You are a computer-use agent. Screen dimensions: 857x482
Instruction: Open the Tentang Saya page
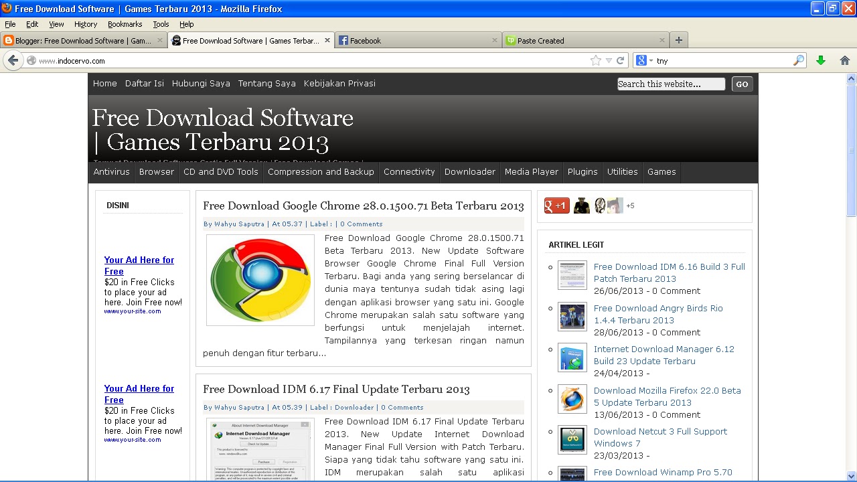(x=266, y=84)
